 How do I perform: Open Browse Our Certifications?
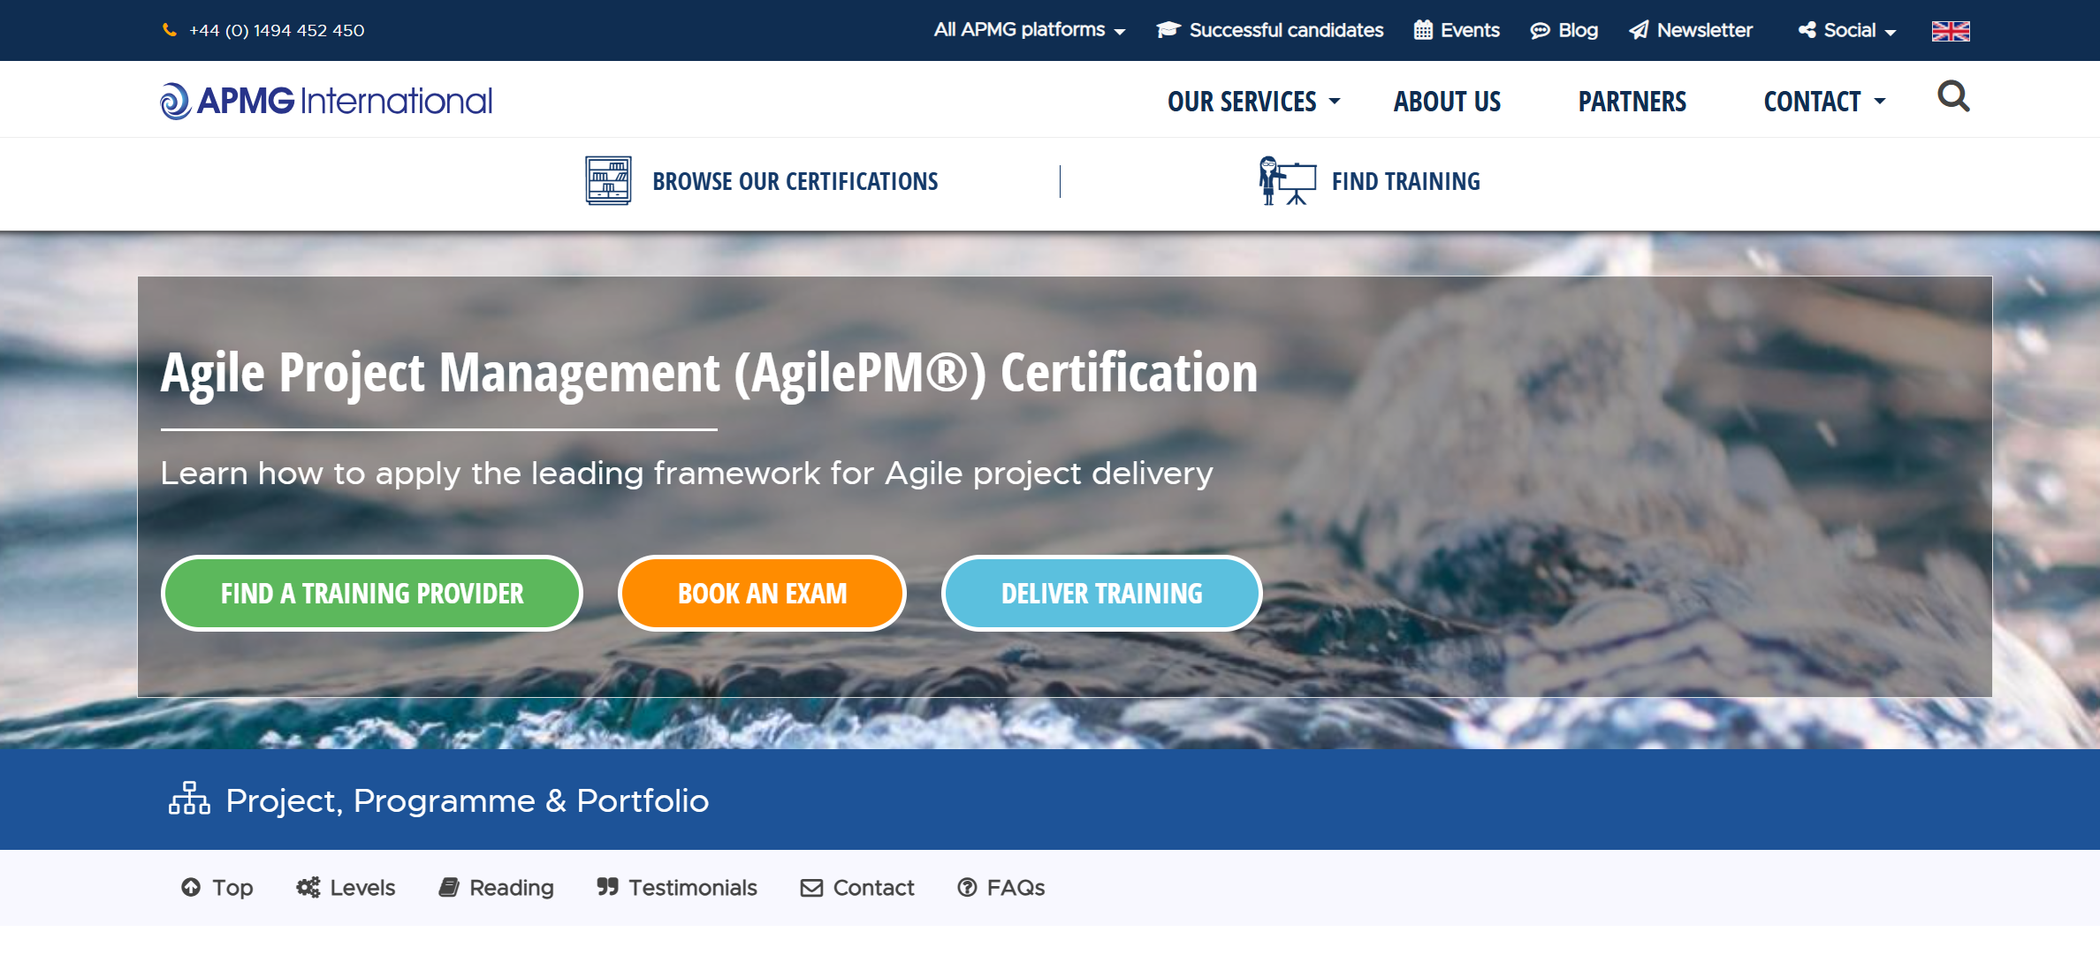[795, 181]
